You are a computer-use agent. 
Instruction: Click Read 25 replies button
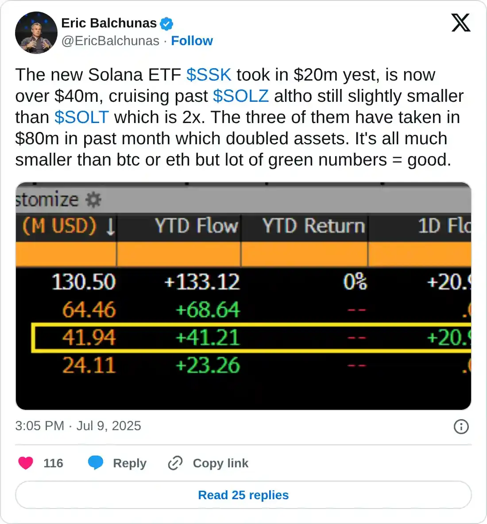point(243,495)
